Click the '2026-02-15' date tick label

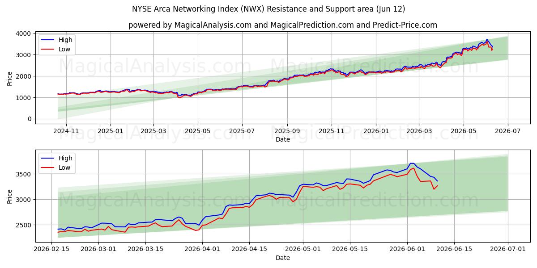(52, 250)
